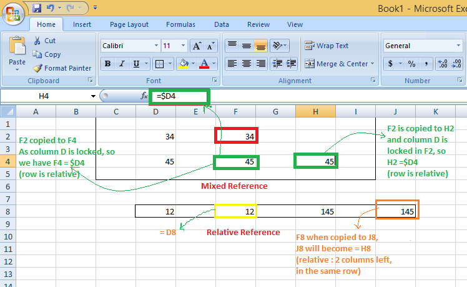Open the View tab
This screenshot has height=287, width=467.
coord(295,24)
